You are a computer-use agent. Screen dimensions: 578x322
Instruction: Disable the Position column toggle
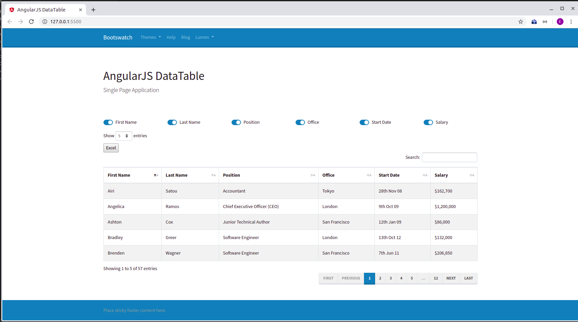236,122
